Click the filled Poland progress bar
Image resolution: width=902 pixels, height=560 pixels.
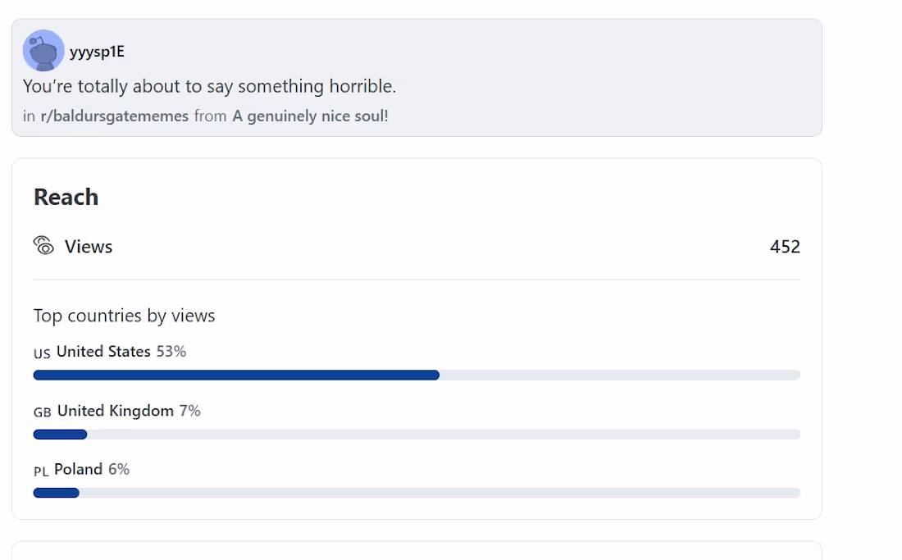57,494
